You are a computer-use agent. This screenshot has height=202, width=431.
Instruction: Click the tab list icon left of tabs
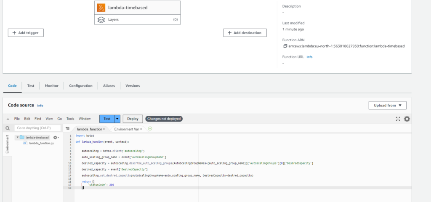(x=67, y=129)
